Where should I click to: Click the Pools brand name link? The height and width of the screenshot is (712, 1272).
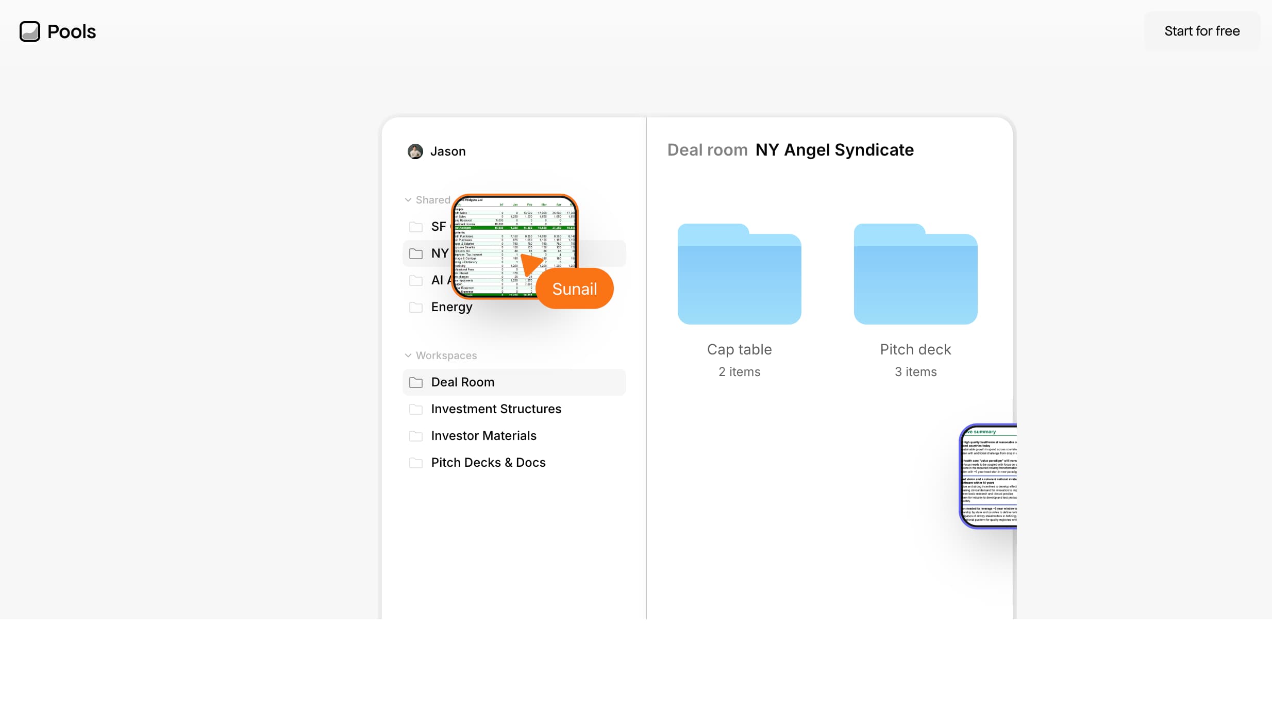click(72, 31)
